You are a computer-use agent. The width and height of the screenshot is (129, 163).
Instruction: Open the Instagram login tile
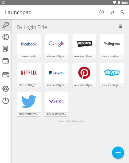click(112, 46)
